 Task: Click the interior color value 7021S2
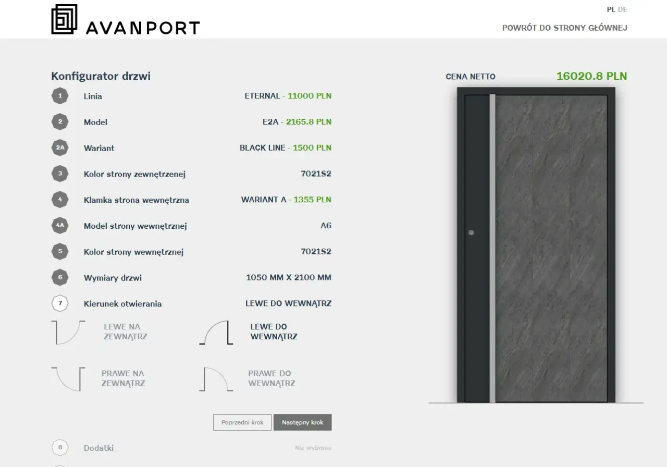pyautogui.click(x=316, y=252)
